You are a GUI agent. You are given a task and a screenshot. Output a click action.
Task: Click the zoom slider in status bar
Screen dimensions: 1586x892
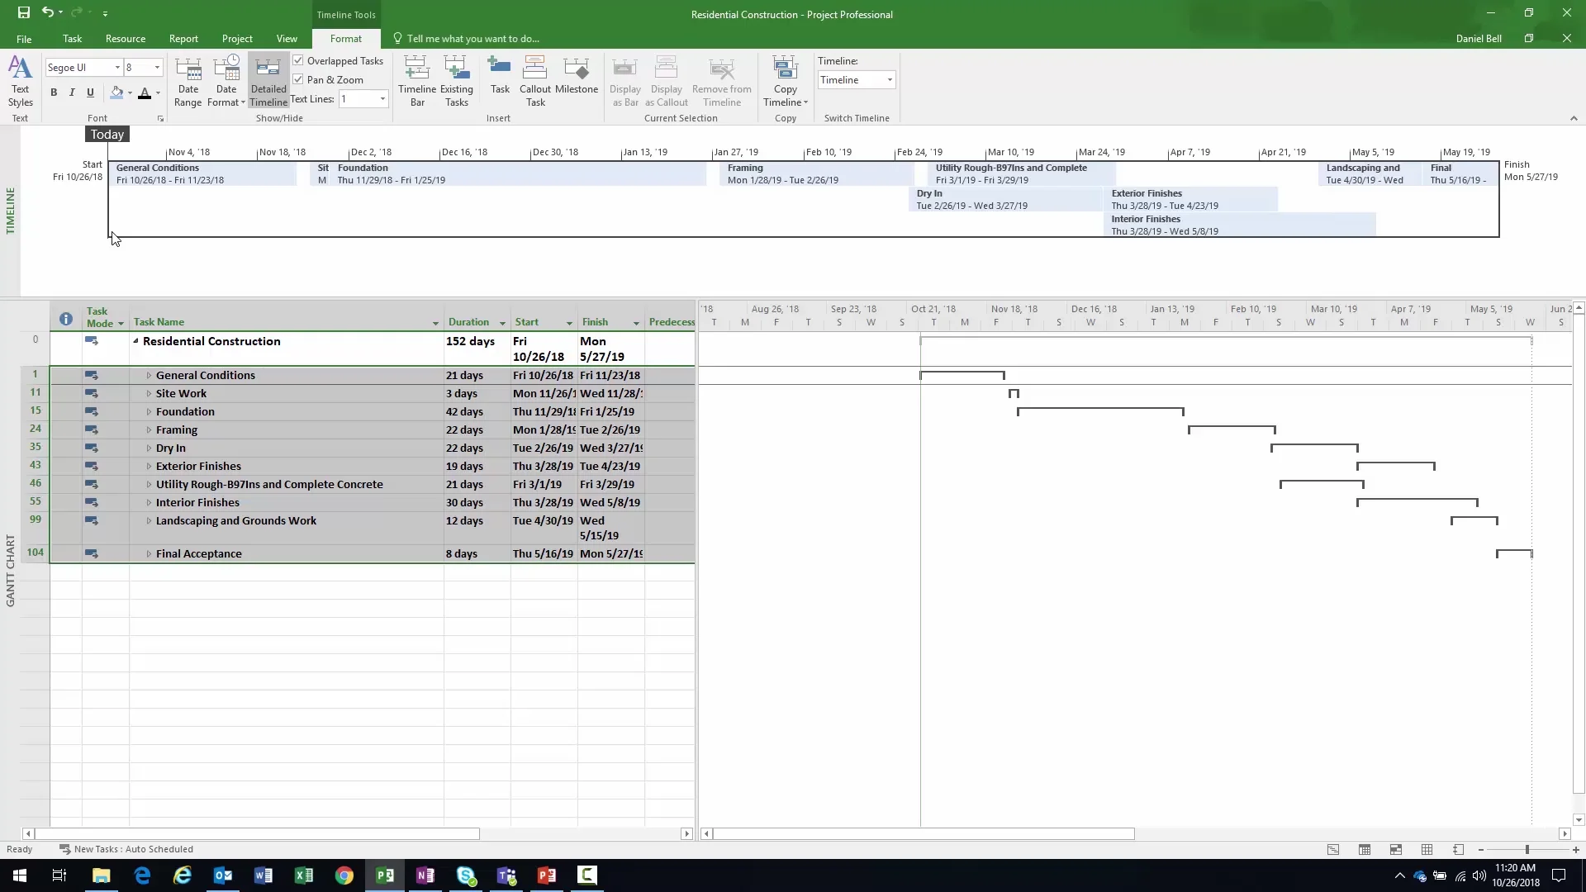click(x=1527, y=850)
